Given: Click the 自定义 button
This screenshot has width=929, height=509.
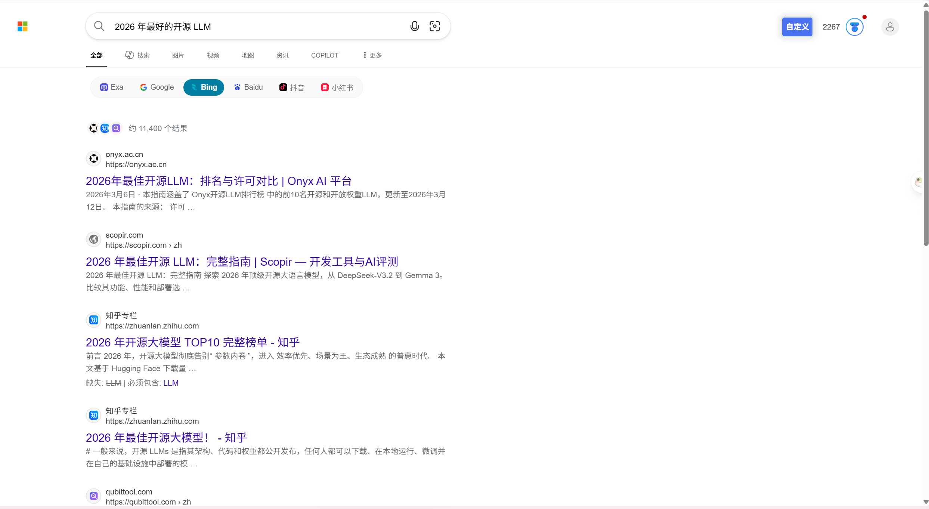Looking at the screenshot, I should (797, 27).
